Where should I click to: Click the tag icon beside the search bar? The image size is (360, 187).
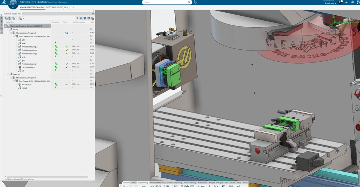195,2
